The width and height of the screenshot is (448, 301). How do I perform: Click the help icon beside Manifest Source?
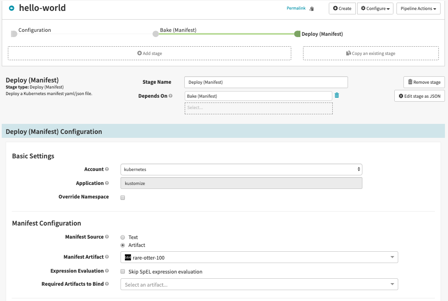pos(107,237)
